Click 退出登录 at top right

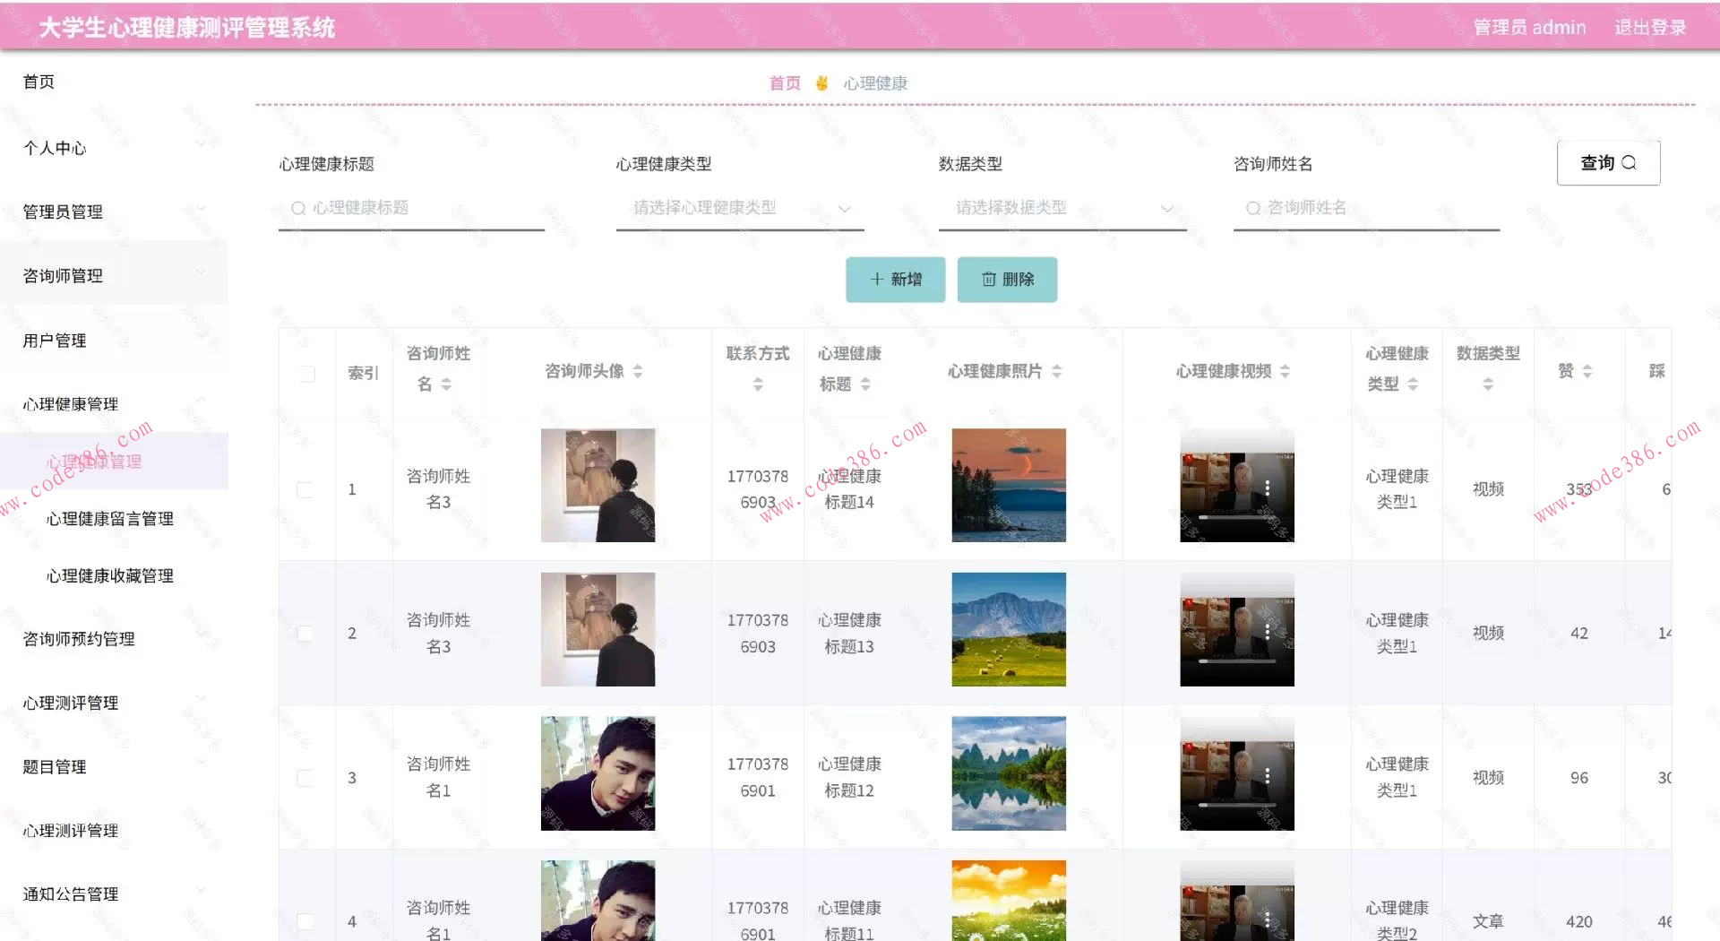[1651, 27]
